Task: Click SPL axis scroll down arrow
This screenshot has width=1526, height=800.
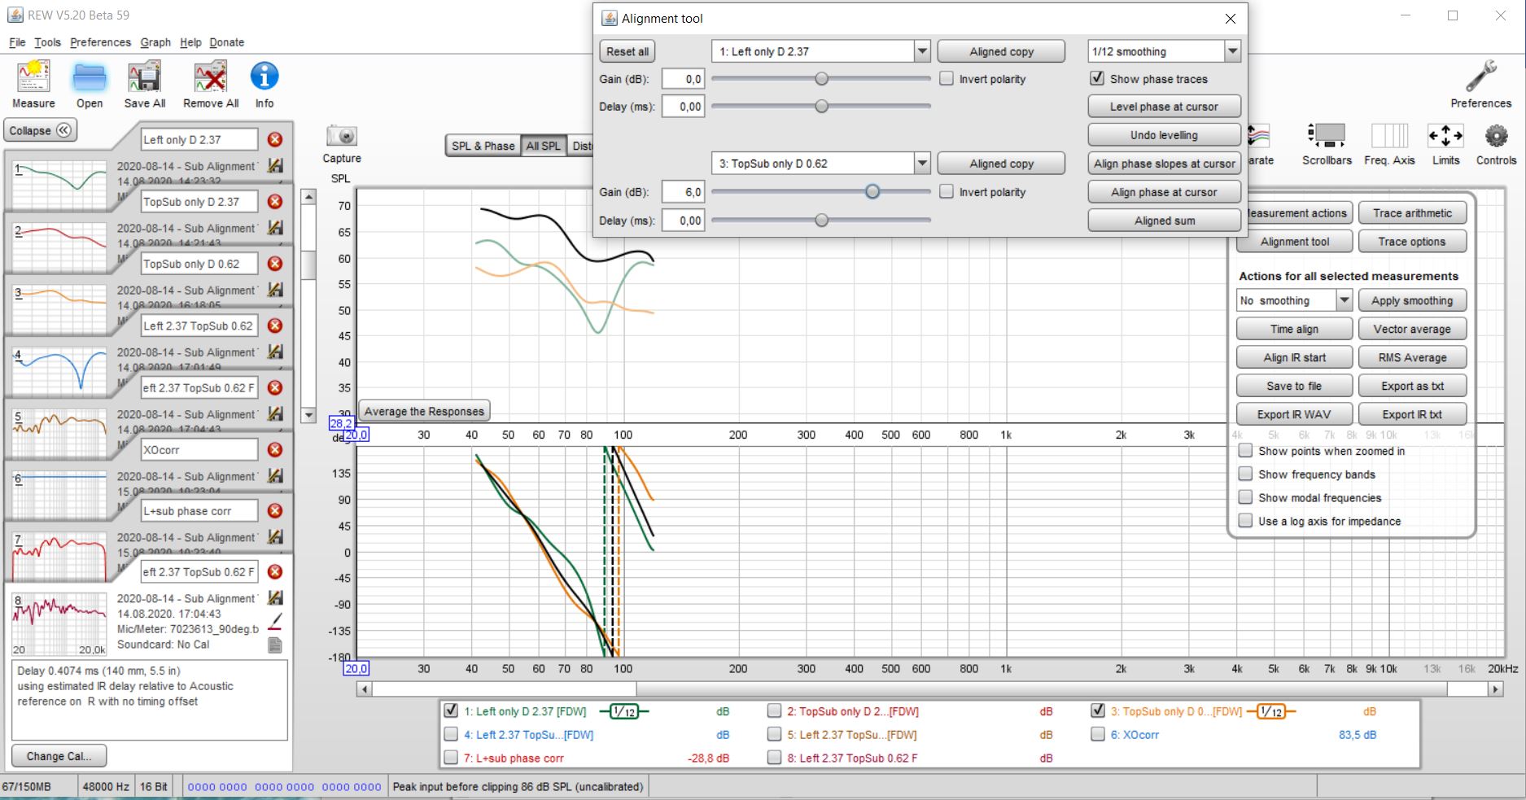Action: (x=308, y=415)
